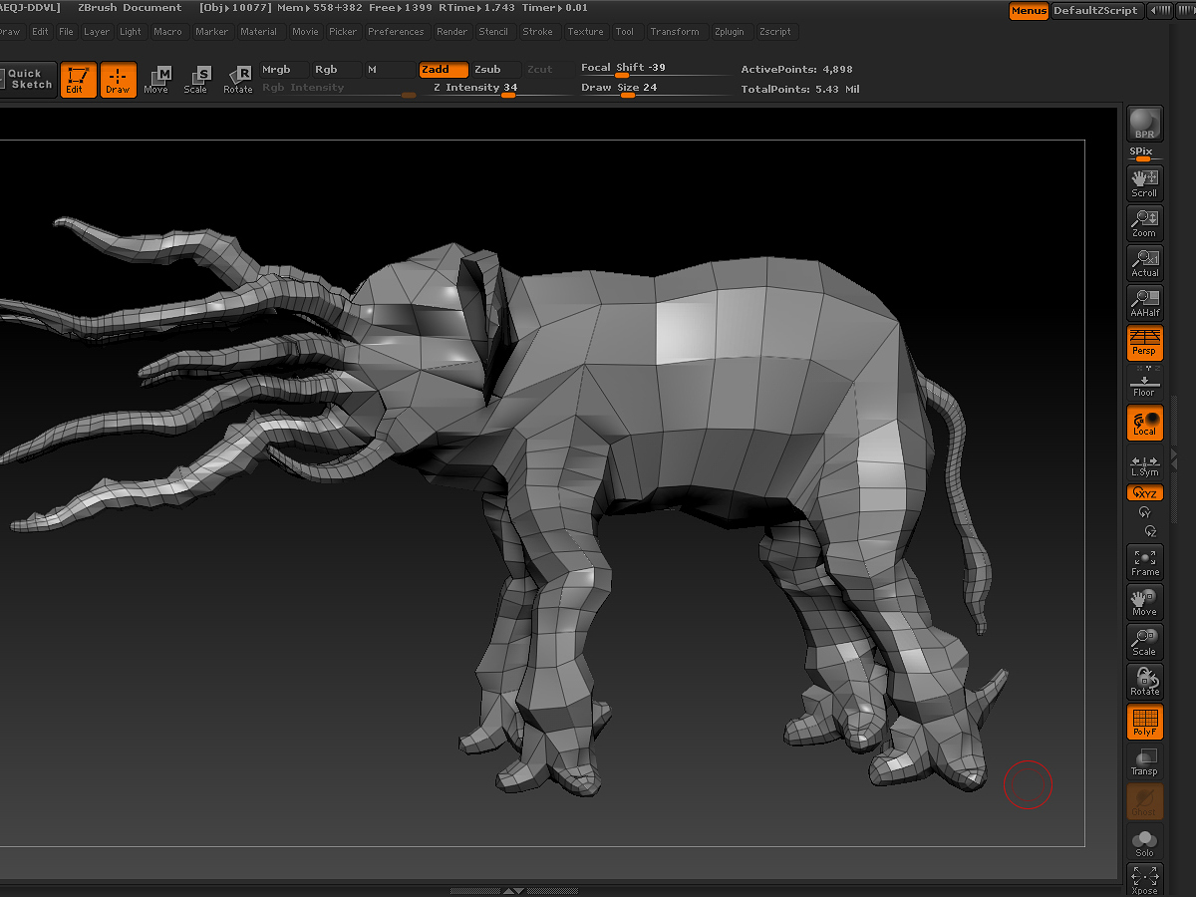Click the Quick Sketch button
The width and height of the screenshot is (1196, 897).
pos(27,79)
